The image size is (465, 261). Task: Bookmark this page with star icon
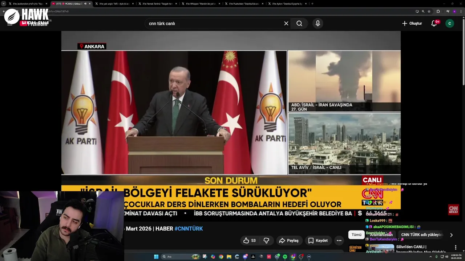(429, 11)
